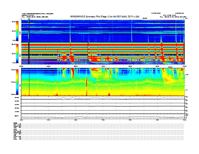Click the WIND/WAVES Summary Plot title

105,17
